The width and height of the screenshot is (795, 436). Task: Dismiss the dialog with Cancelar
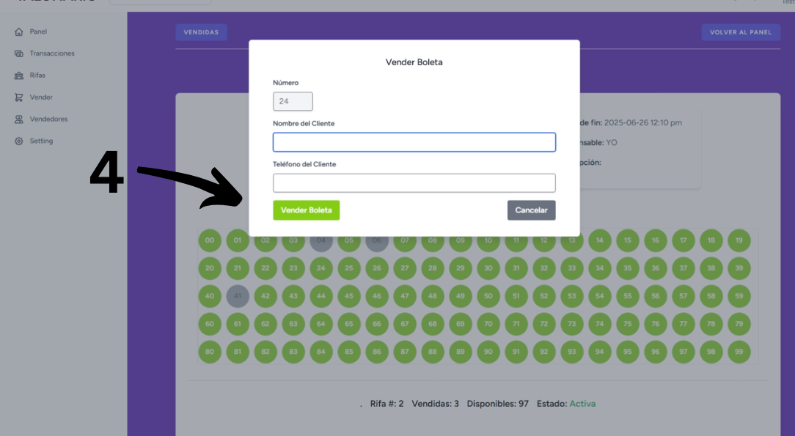(531, 210)
